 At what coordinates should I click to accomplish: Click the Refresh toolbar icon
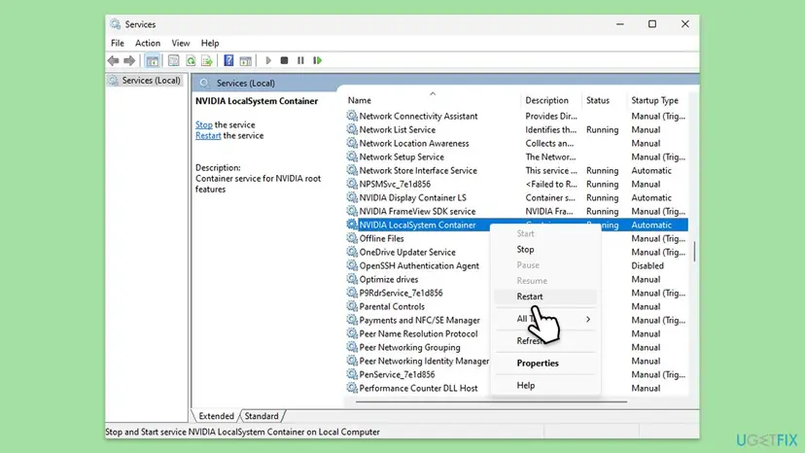[191, 60]
